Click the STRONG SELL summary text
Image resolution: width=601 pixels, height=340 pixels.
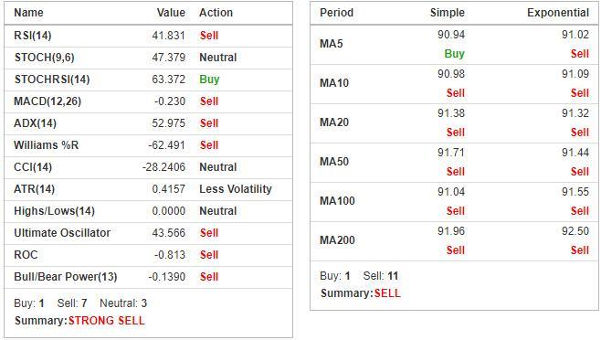(107, 321)
